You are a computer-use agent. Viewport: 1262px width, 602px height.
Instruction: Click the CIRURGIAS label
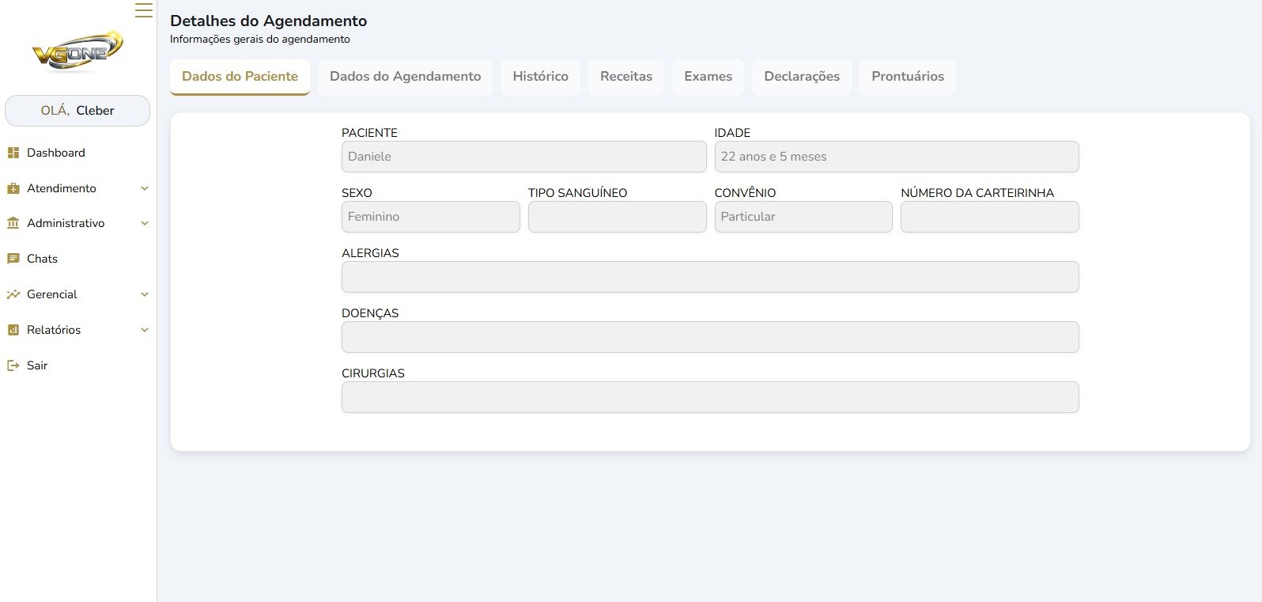tap(373, 373)
